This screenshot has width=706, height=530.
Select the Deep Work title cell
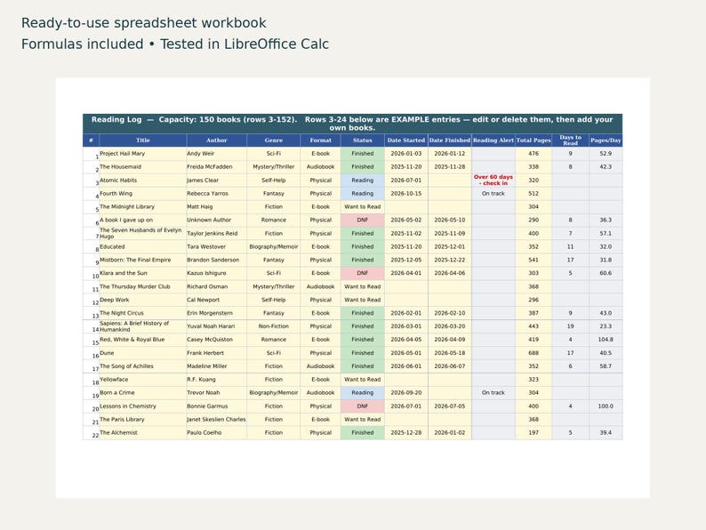143,300
